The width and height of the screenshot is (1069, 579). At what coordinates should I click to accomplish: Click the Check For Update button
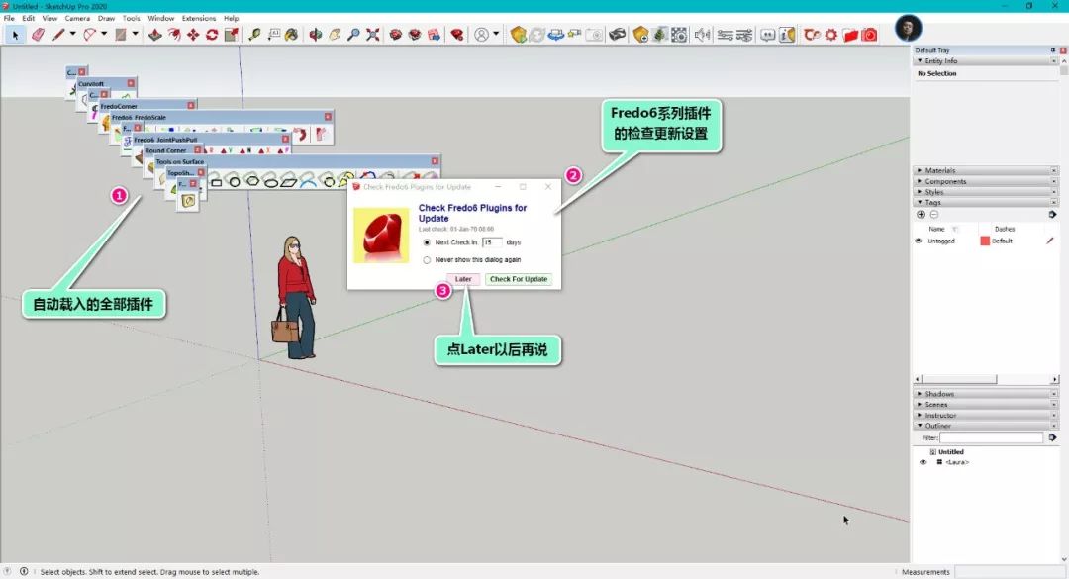point(519,279)
